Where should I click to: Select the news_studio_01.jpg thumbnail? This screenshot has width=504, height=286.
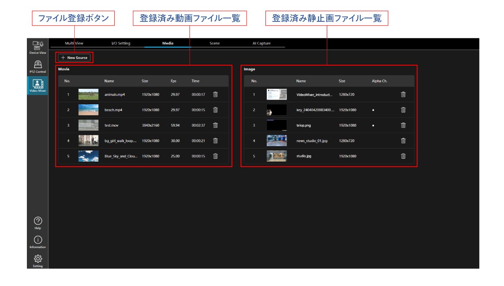(276, 140)
